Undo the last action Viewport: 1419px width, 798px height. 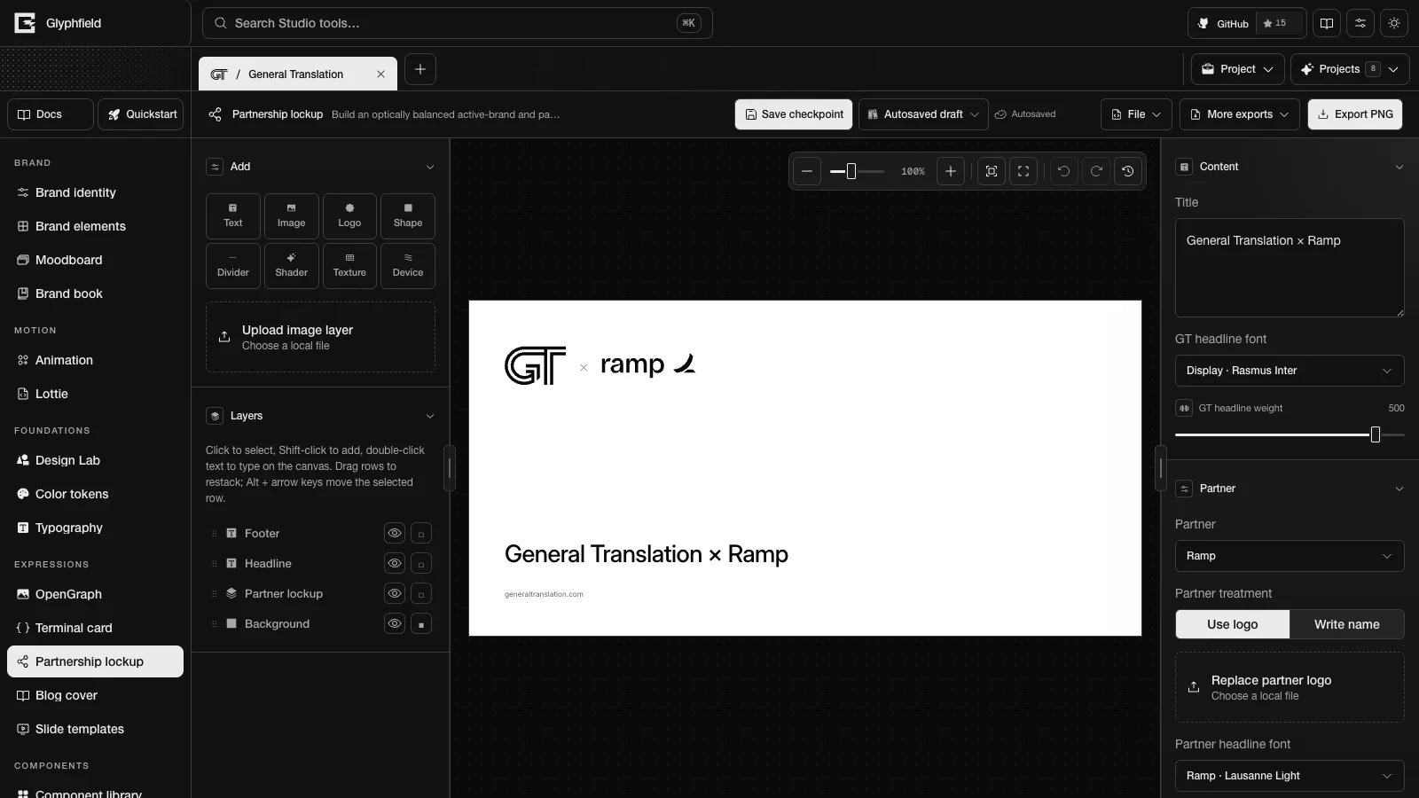1064,171
